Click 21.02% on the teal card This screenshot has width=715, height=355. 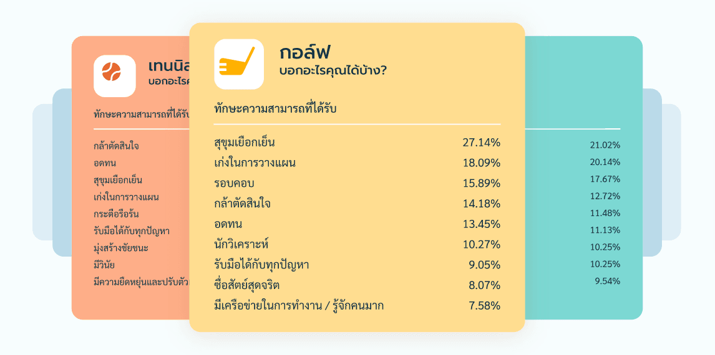(x=605, y=146)
